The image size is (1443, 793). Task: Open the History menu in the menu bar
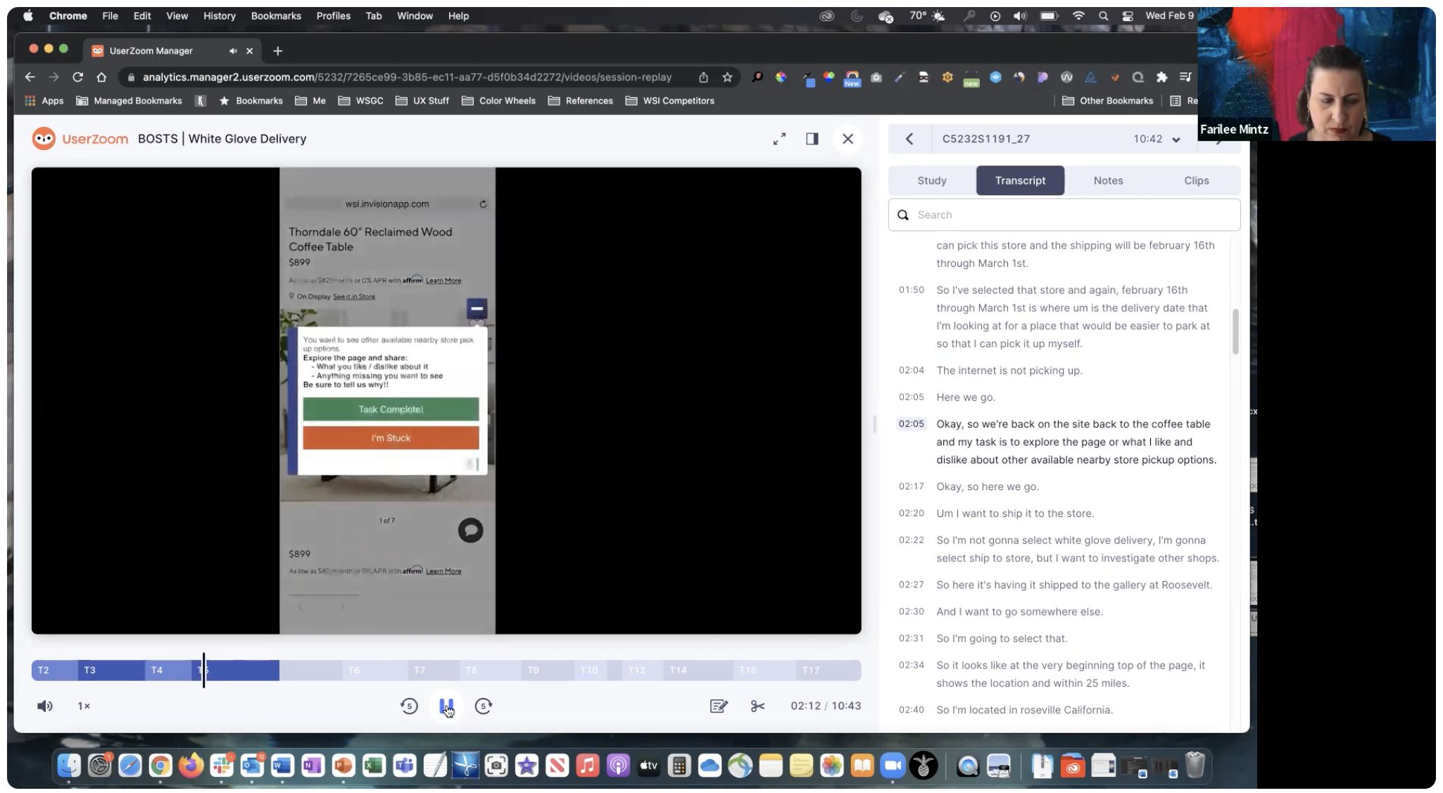pos(219,15)
